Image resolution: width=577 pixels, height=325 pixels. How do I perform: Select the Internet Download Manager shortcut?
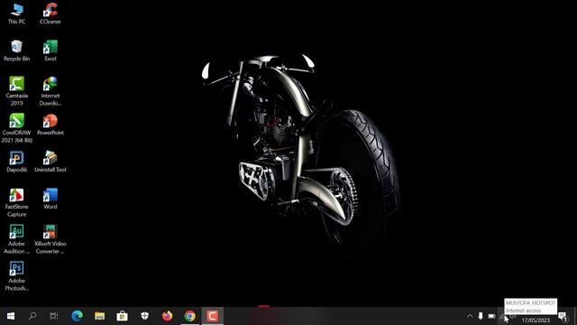50,91
